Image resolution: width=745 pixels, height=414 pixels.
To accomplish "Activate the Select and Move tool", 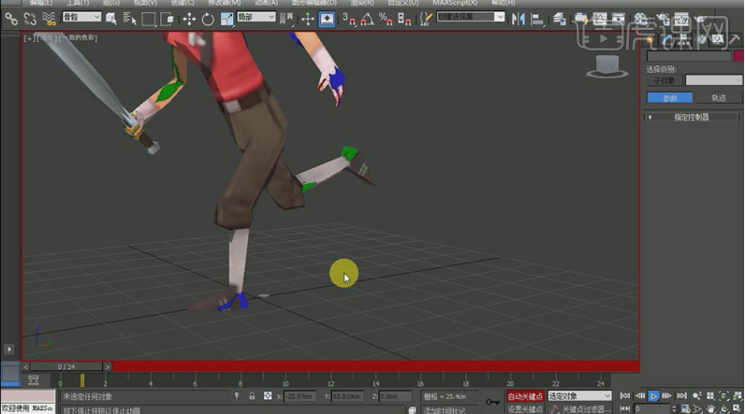I will (x=189, y=19).
